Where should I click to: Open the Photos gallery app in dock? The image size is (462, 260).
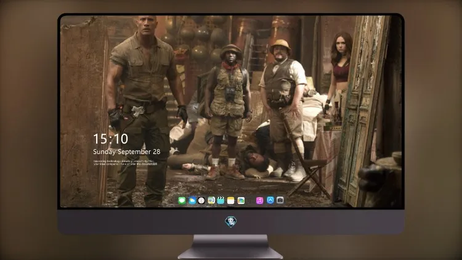coord(241,200)
